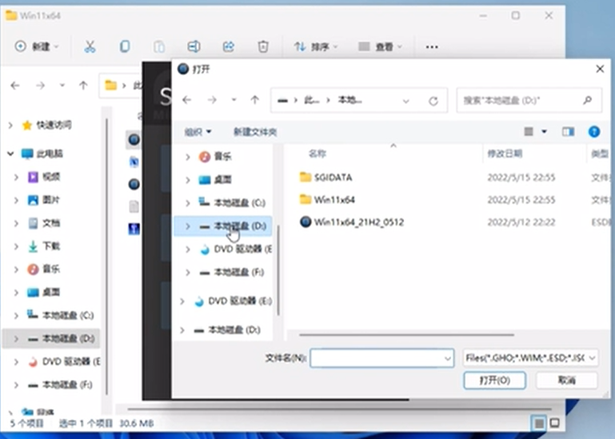Select 图片 in Explorer sidebar
This screenshot has height=439, width=615.
pyautogui.click(x=51, y=200)
